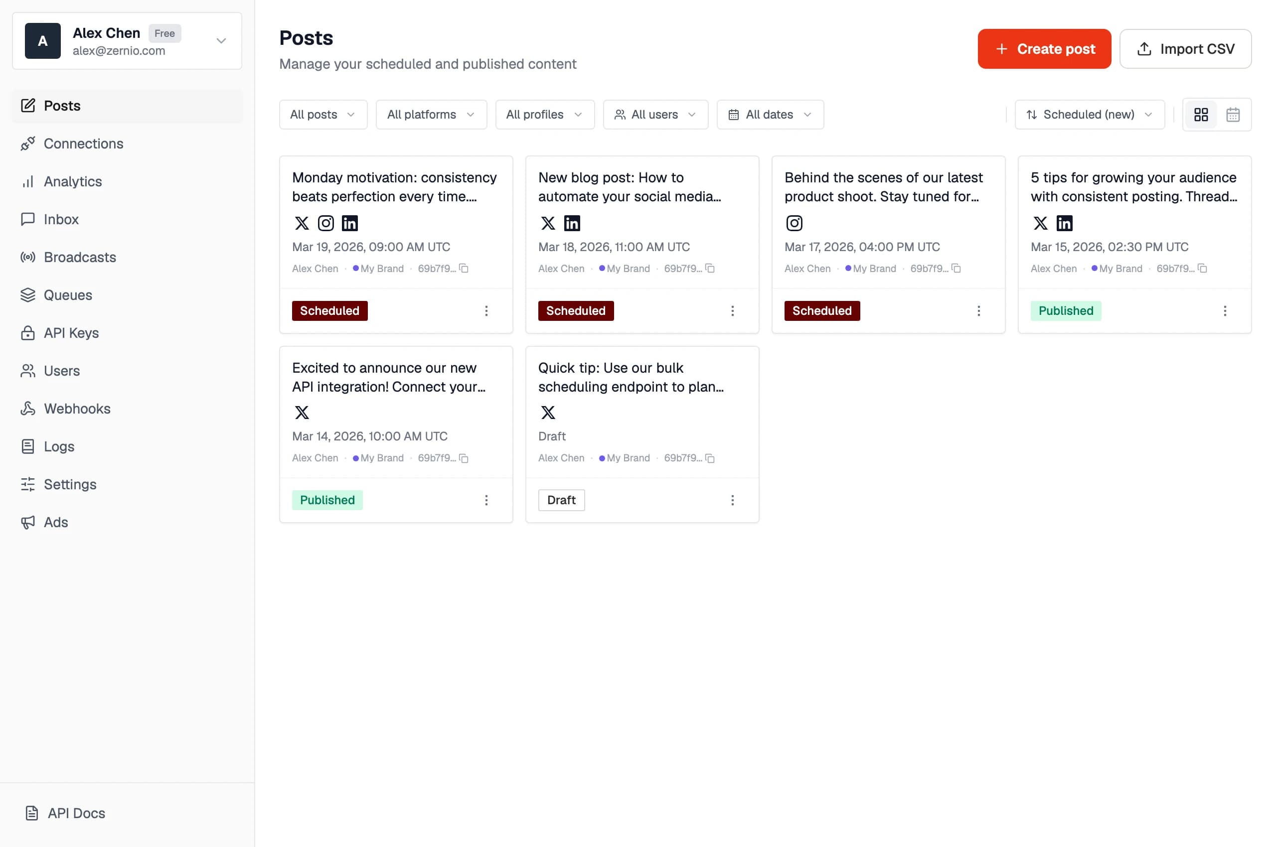Click the Create post button

1044,49
